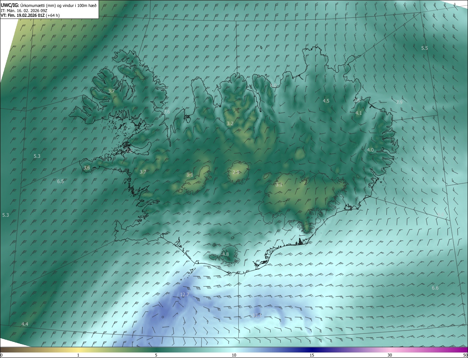Click the 15 tick on the color scale
468x358 pixels.
tap(312, 355)
